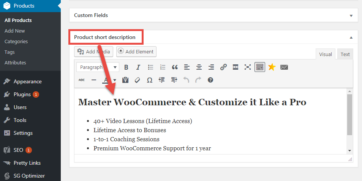Click the Add Media button
Screen dimensions: 362x181
click(x=93, y=51)
